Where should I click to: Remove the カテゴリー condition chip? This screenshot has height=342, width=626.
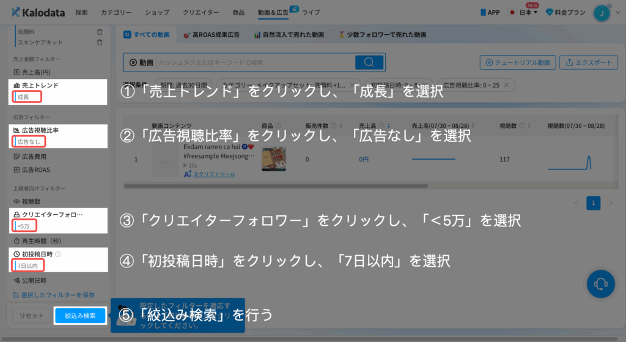[x=352, y=85]
